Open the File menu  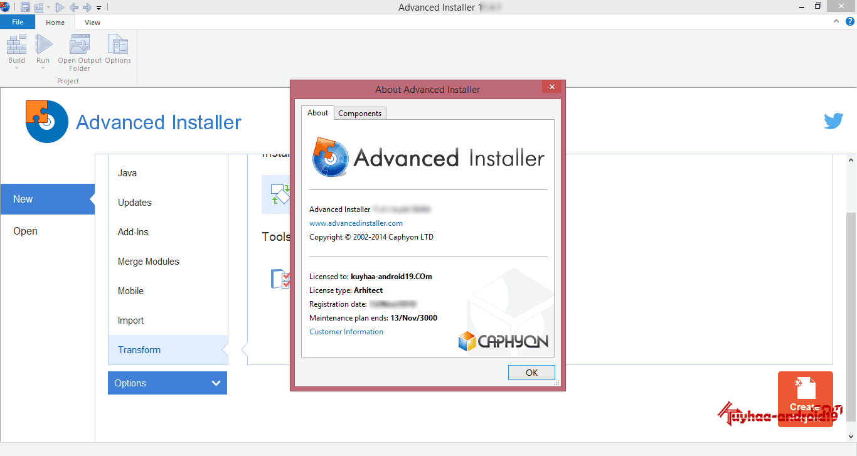coord(18,22)
